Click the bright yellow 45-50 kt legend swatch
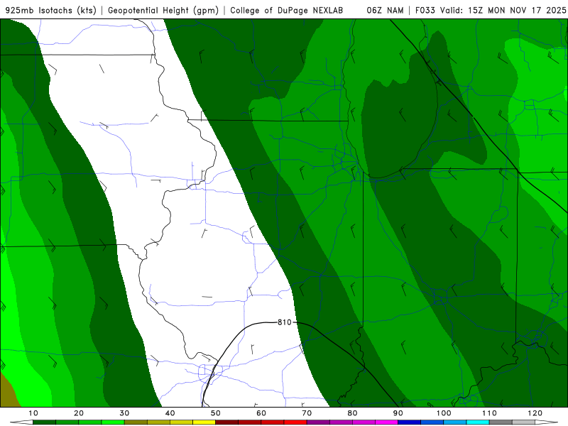The width and height of the screenshot is (568, 426). coord(204,422)
